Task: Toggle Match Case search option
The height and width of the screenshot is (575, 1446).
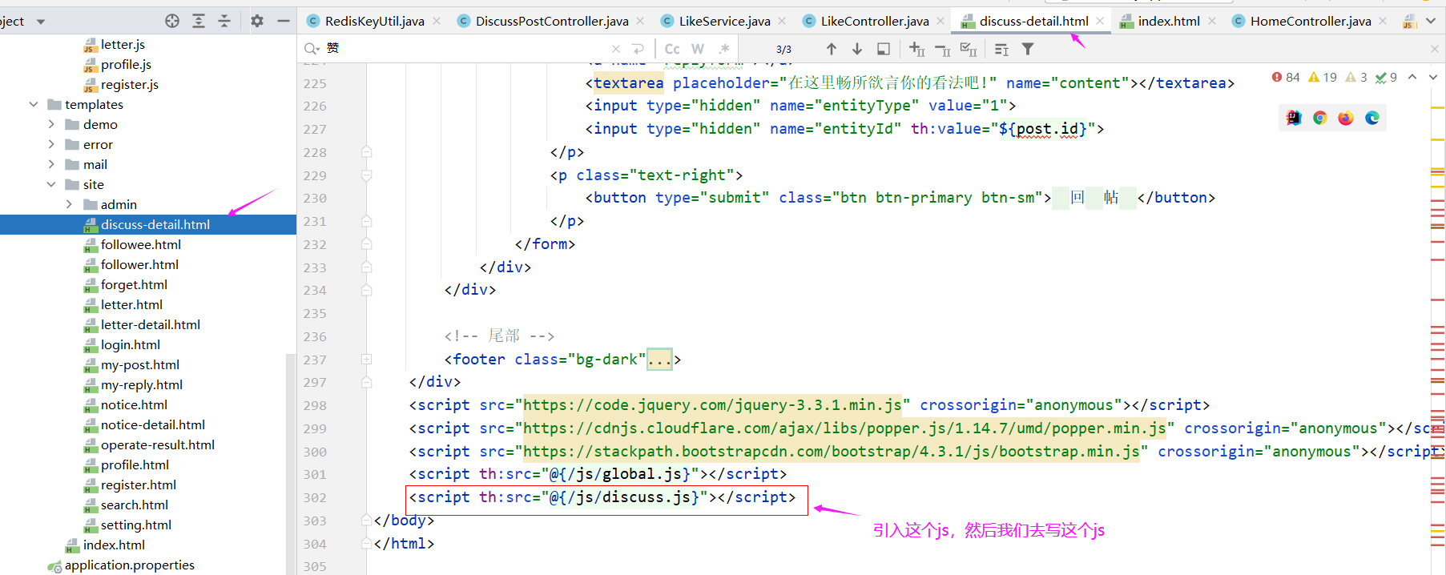Action: 672,49
